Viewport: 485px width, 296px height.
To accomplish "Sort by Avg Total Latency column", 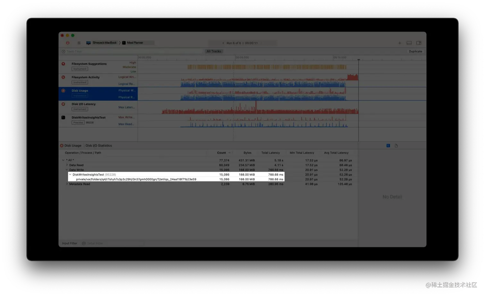I will (336, 153).
